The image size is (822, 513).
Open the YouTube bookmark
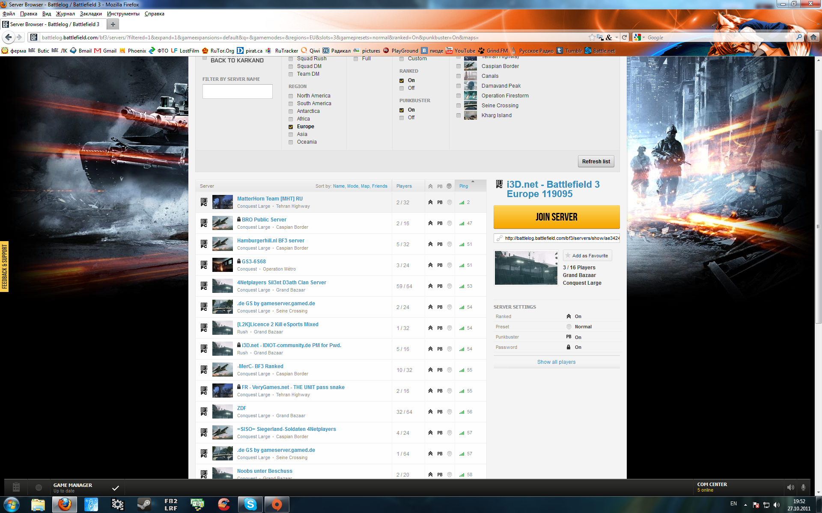click(461, 50)
